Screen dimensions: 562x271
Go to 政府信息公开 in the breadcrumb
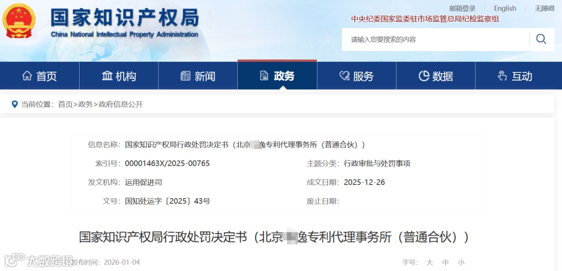[x=121, y=105]
